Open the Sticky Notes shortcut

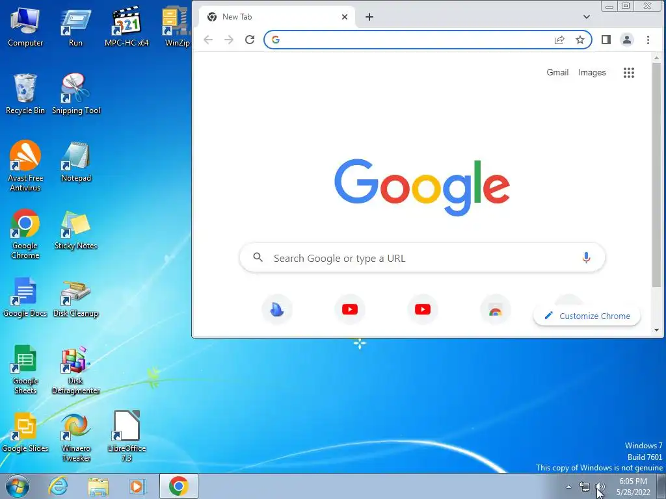[x=75, y=229]
